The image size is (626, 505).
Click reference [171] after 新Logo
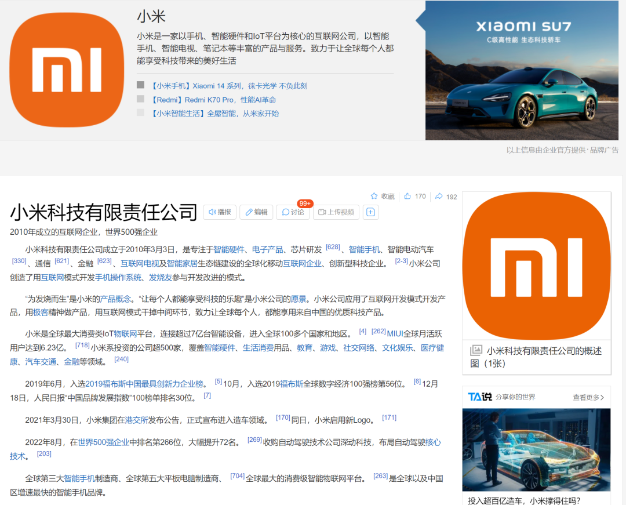point(390,417)
